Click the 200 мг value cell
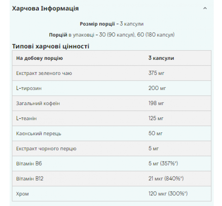Viewport: 222px width, 206px height. [x=157, y=88]
